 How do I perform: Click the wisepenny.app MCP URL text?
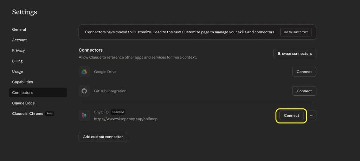(x=126, y=119)
